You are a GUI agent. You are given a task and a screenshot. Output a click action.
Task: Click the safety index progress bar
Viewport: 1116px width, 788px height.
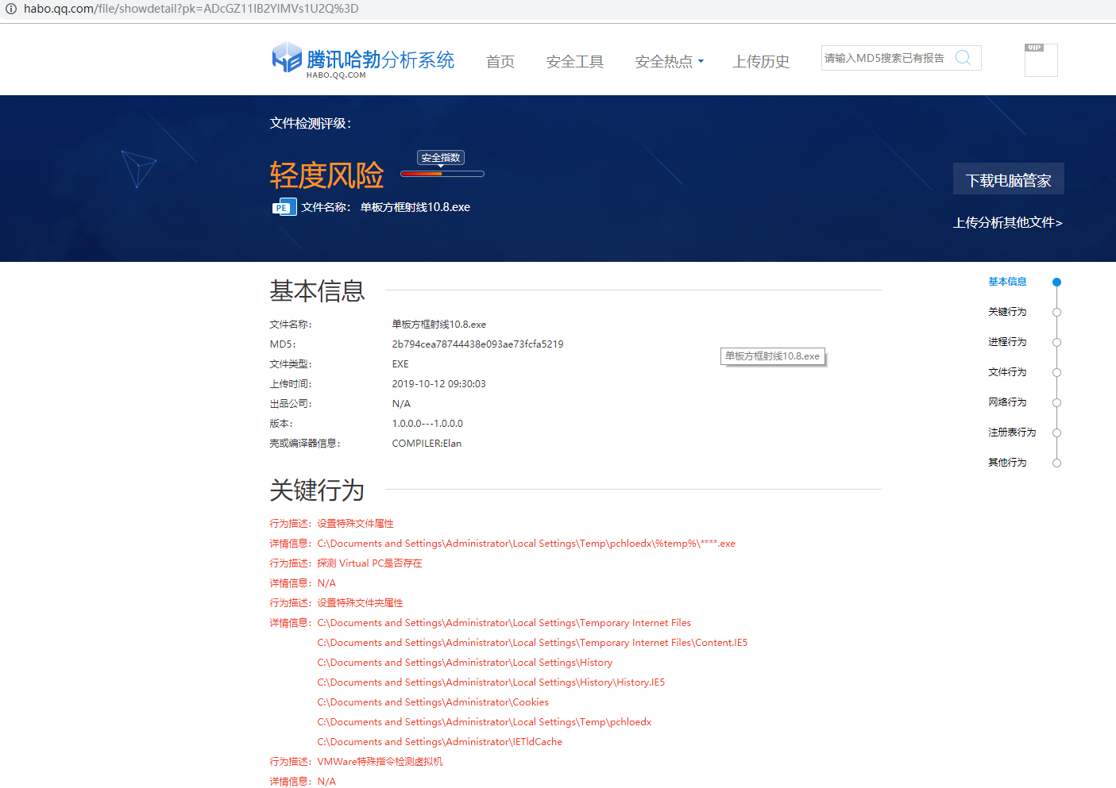(442, 174)
